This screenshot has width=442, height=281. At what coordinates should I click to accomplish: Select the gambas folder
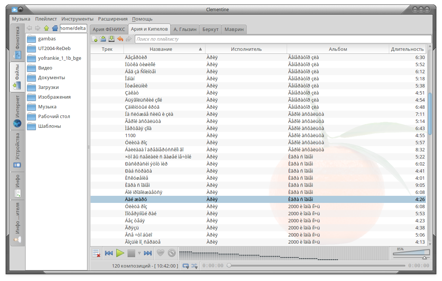coord(57,39)
